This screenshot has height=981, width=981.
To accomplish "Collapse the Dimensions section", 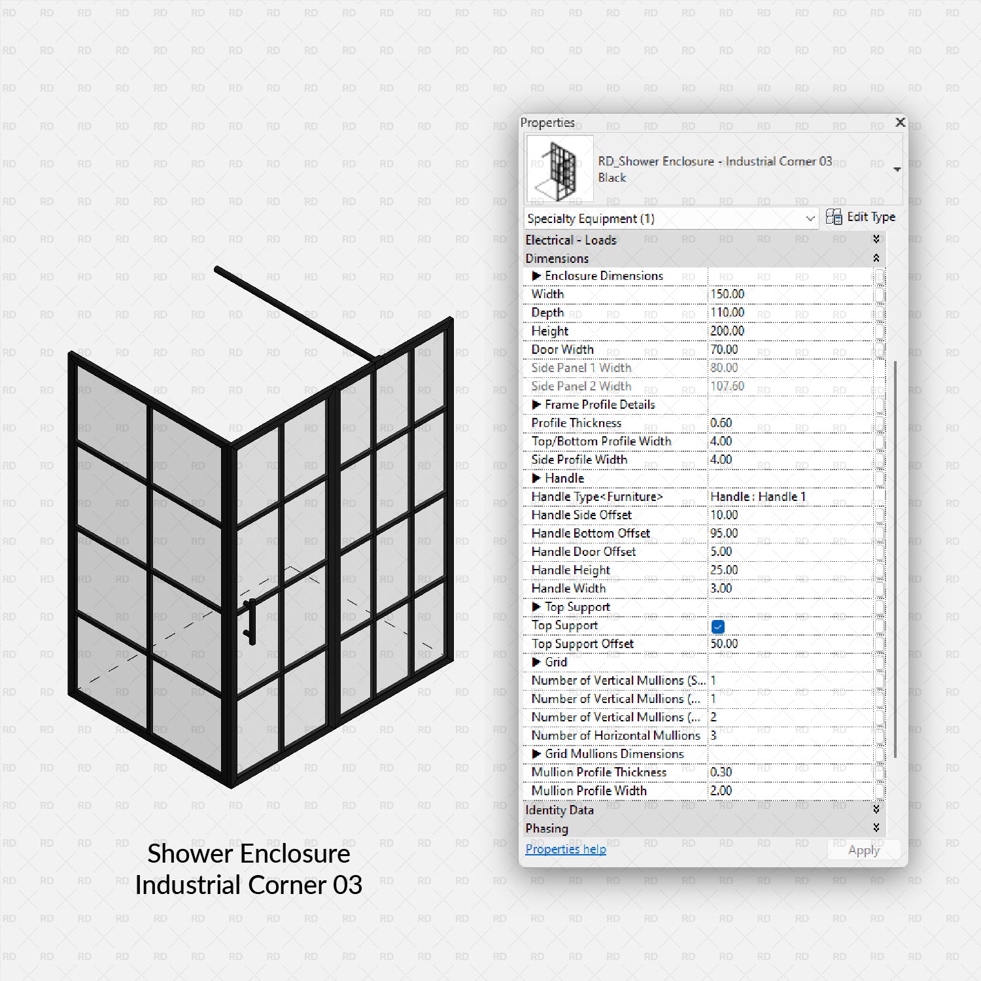I will point(876,258).
